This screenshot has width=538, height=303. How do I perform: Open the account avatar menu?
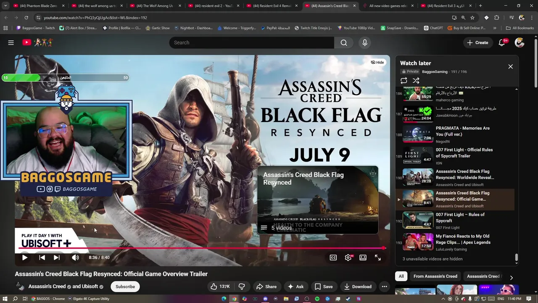click(x=520, y=43)
